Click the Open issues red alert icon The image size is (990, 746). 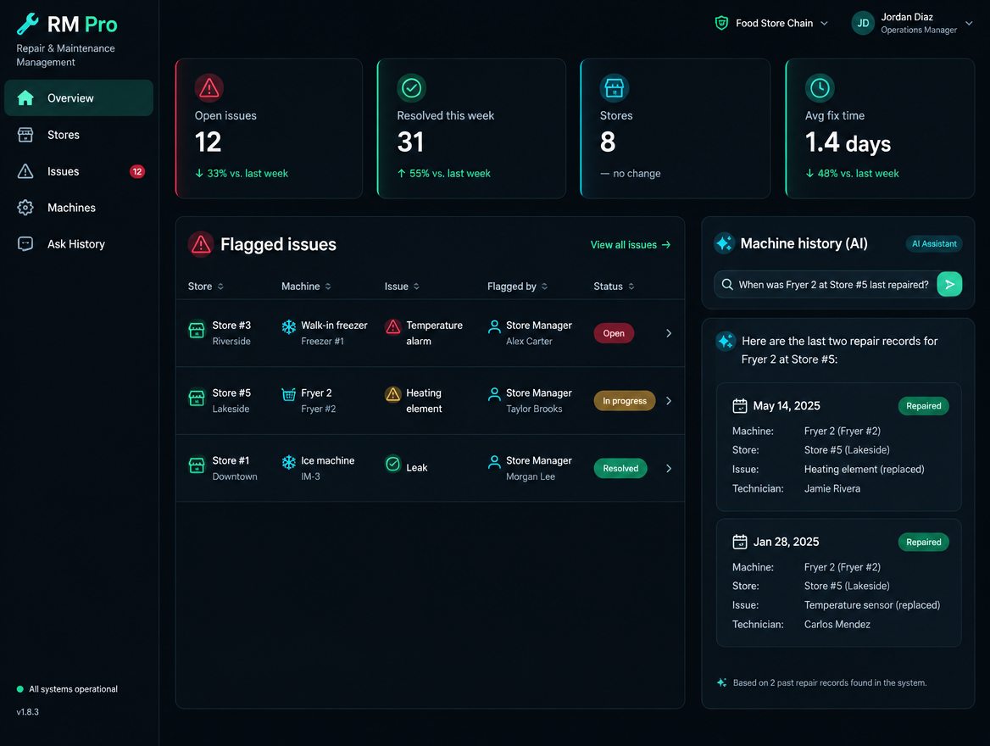(209, 88)
